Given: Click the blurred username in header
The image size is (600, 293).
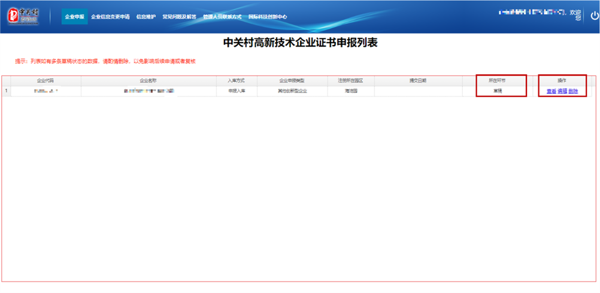Looking at the screenshot, I should [x=533, y=13].
